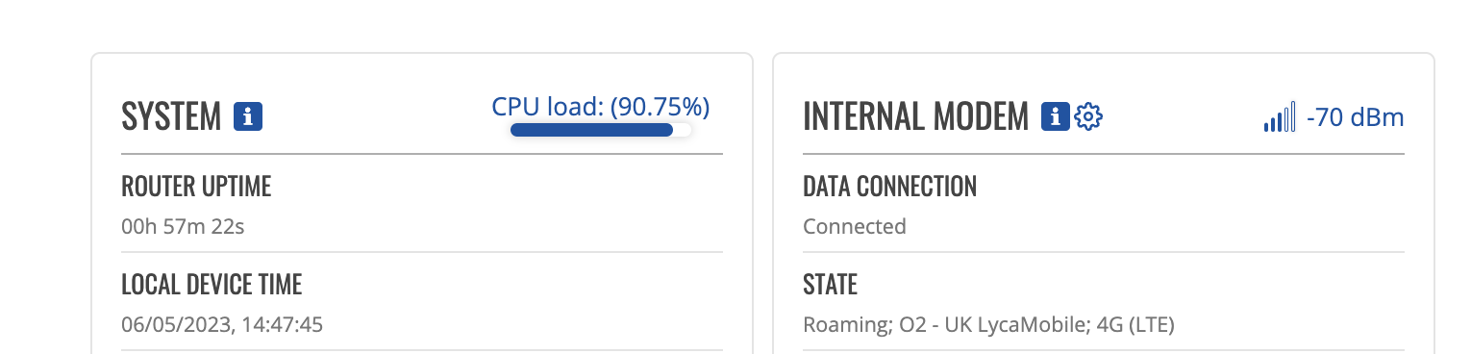This screenshot has height=354, width=1471.
Task: Select the SYSTEM heading
Action: tap(171, 117)
